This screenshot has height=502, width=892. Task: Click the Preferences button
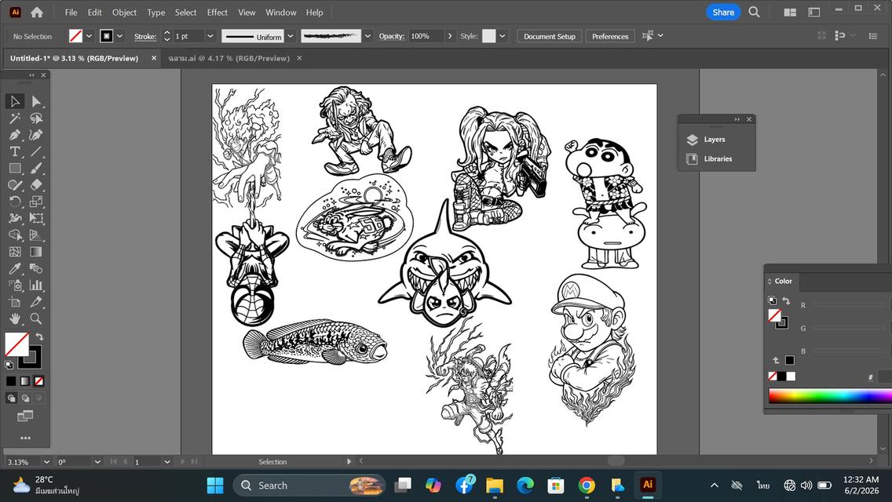610,36
